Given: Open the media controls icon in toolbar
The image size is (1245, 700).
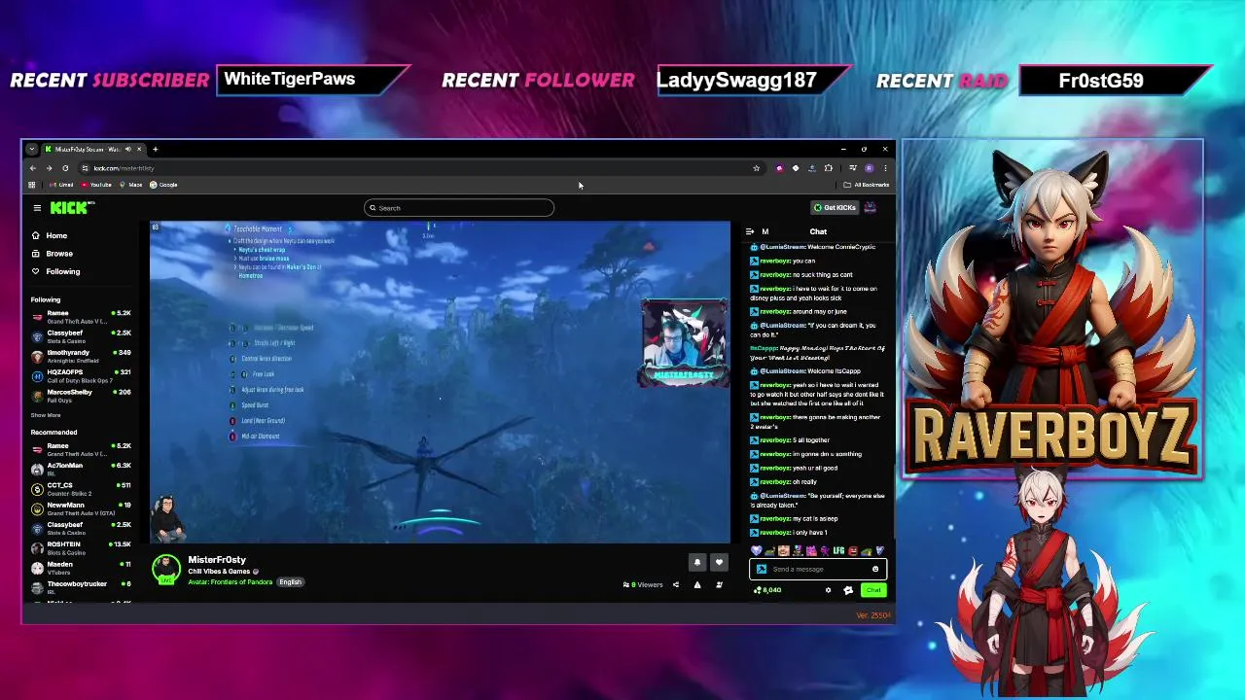Looking at the screenshot, I should point(852,168).
